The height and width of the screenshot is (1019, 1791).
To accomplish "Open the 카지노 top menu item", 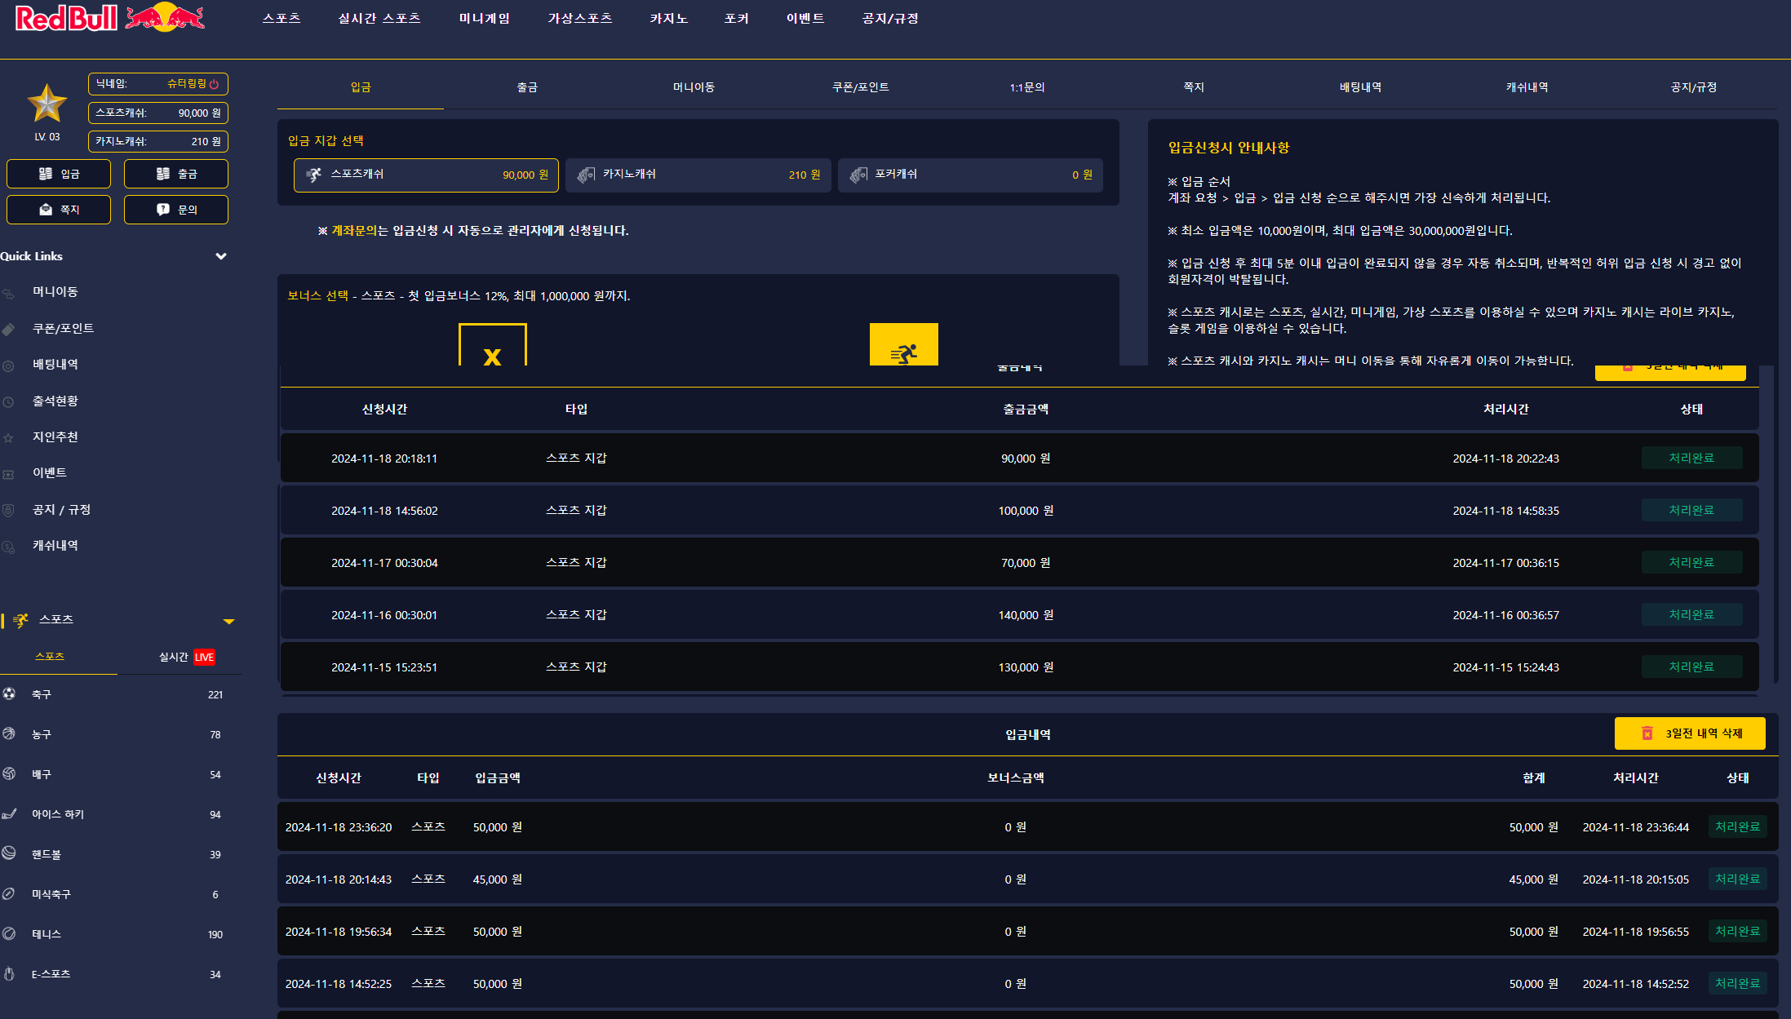I will point(668,18).
